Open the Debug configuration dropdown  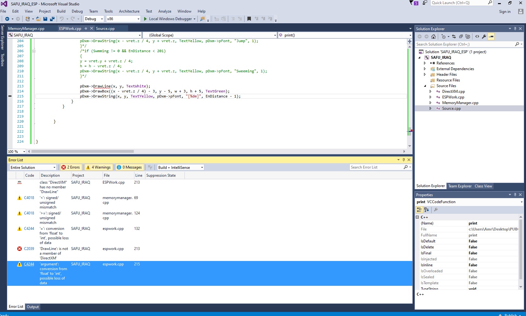pyautogui.click(x=94, y=19)
